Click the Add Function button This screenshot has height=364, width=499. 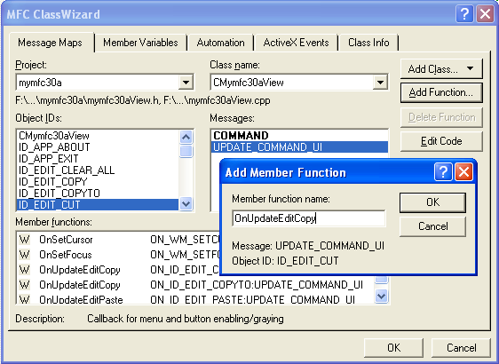(441, 92)
